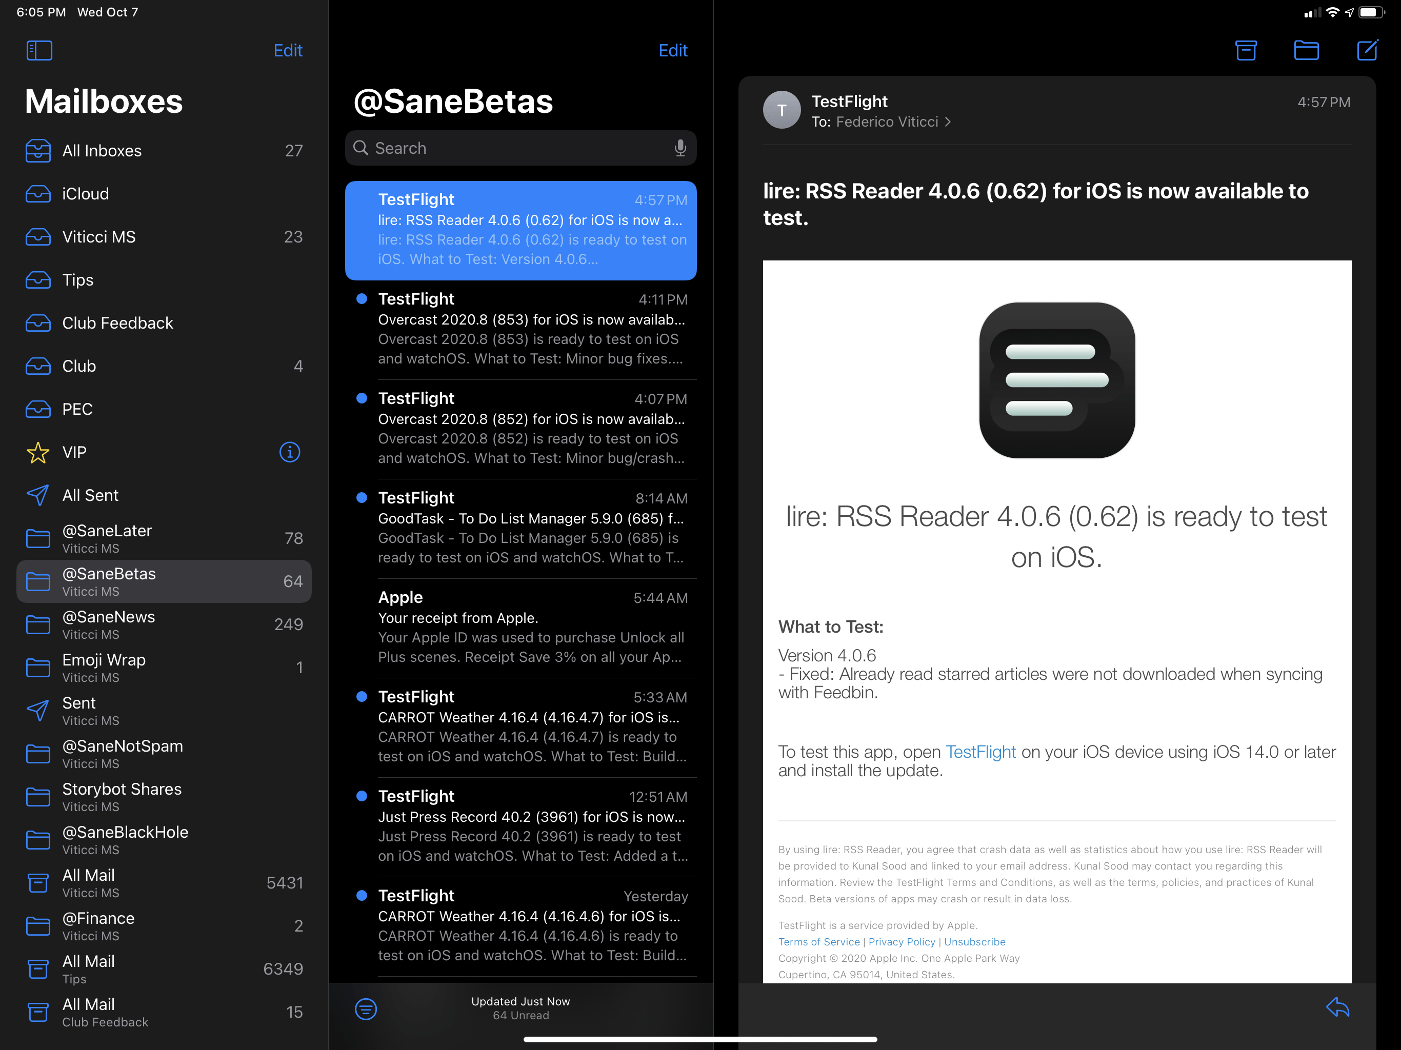The width and height of the screenshot is (1401, 1050).
Task: Edit the Mailboxes list
Action: [x=288, y=51]
